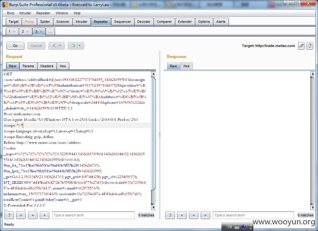Open the forward history dropdown button
The width and height of the screenshot is (318, 231).
coord(79,46)
